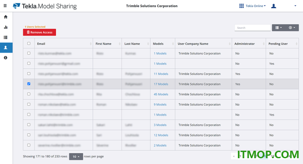This screenshot has height=164, width=303.
Task: Open the Tekla Online dropdown
Action: [256, 6]
